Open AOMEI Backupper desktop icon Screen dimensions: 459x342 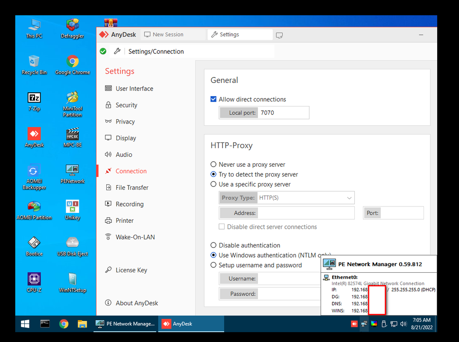(34, 177)
